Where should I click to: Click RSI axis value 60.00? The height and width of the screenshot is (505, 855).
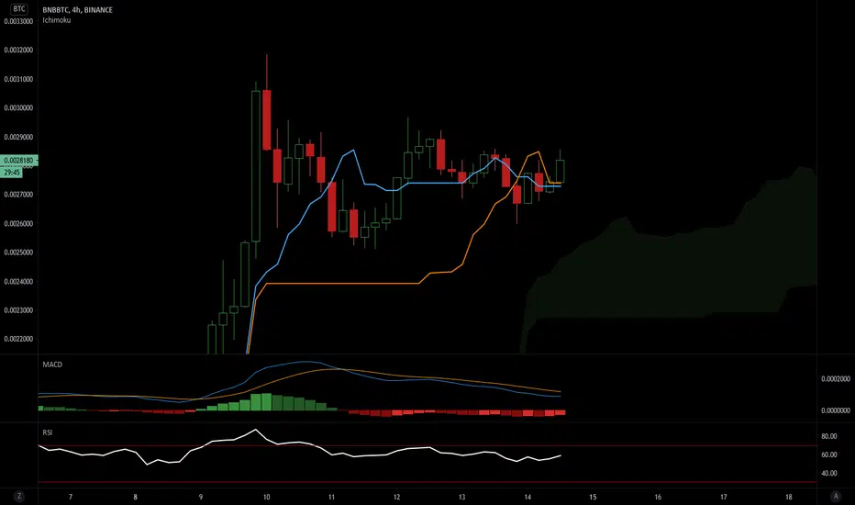(x=828, y=454)
